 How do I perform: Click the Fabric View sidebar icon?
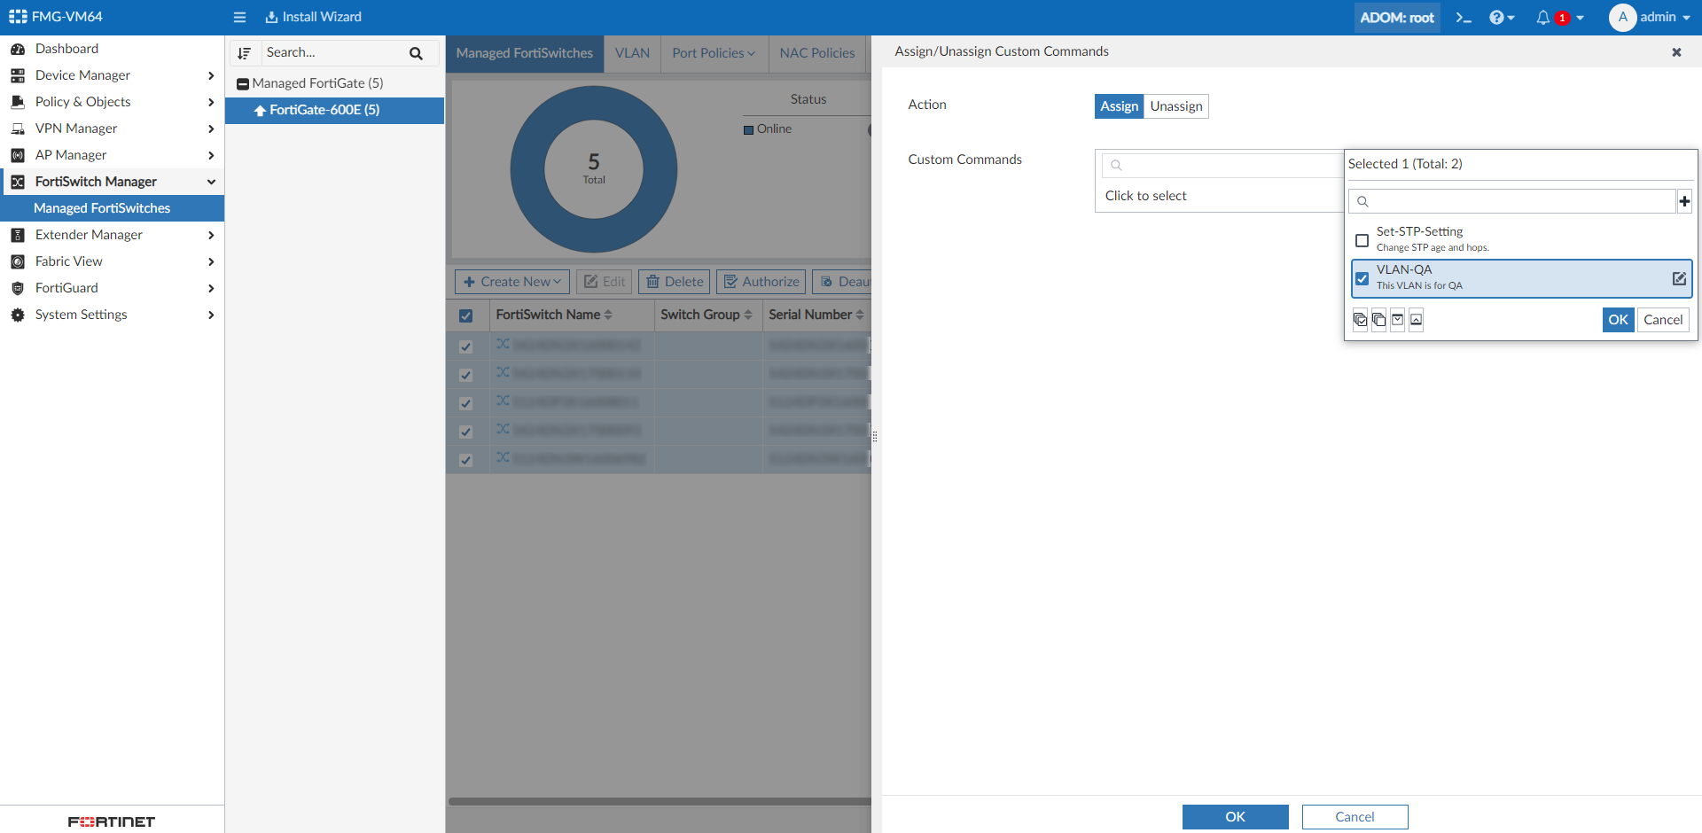(x=18, y=261)
